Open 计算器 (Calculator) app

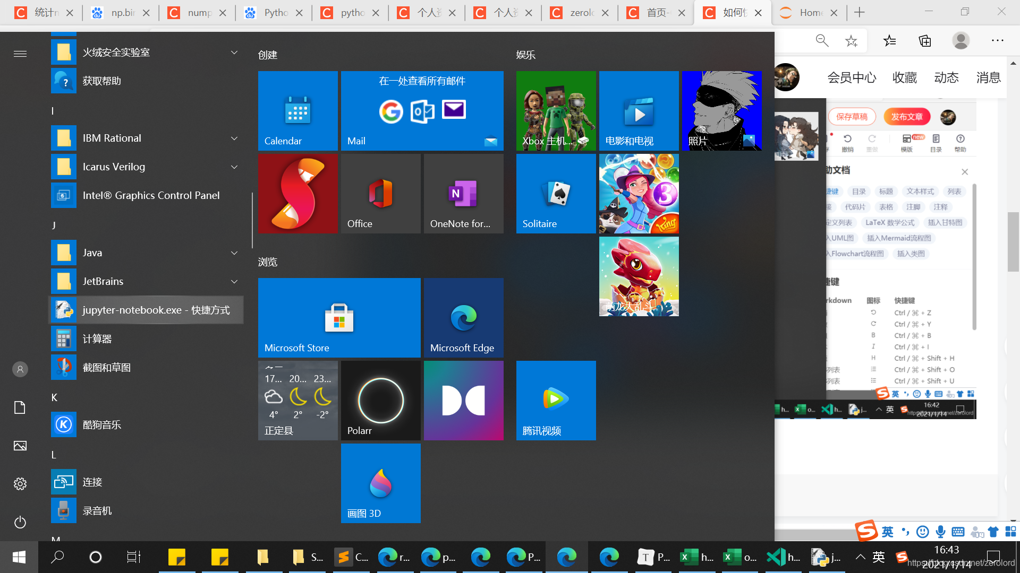point(97,338)
